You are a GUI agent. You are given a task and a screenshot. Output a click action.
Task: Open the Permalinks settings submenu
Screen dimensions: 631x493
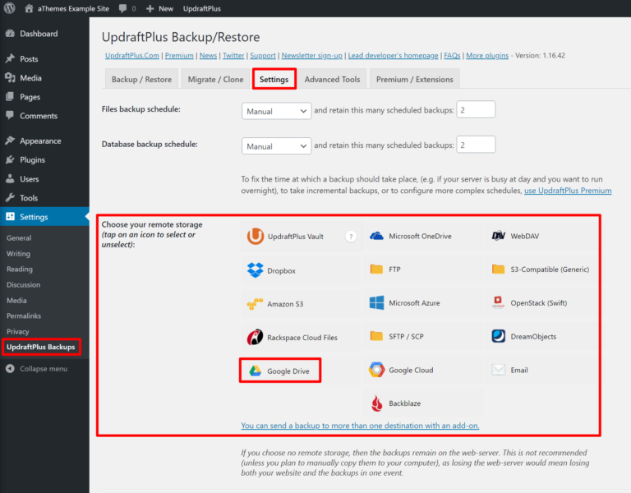click(24, 316)
